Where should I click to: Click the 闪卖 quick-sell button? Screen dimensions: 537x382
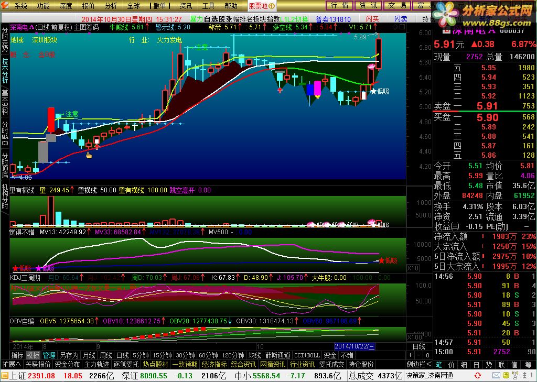point(401,19)
